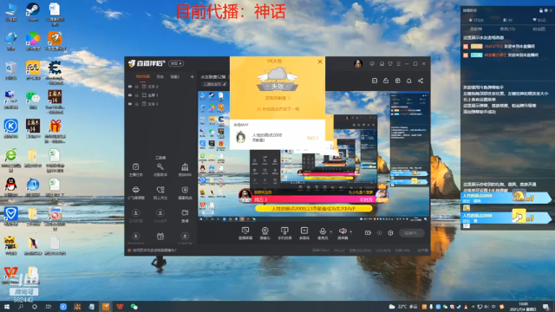Lock the danmaku assistant window
Screen dimensions: 555x312
point(541,10)
